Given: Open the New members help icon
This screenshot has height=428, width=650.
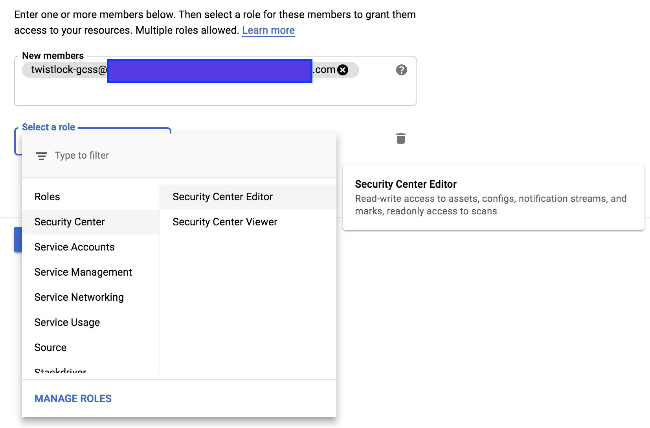Looking at the screenshot, I should pos(401,70).
